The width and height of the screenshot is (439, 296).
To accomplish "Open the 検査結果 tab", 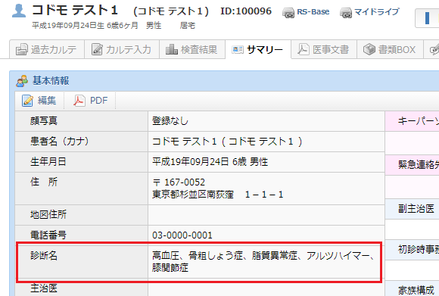I will [x=192, y=49].
